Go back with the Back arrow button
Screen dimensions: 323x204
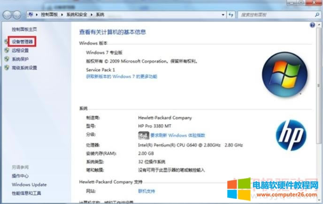pyautogui.click(x=7, y=15)
